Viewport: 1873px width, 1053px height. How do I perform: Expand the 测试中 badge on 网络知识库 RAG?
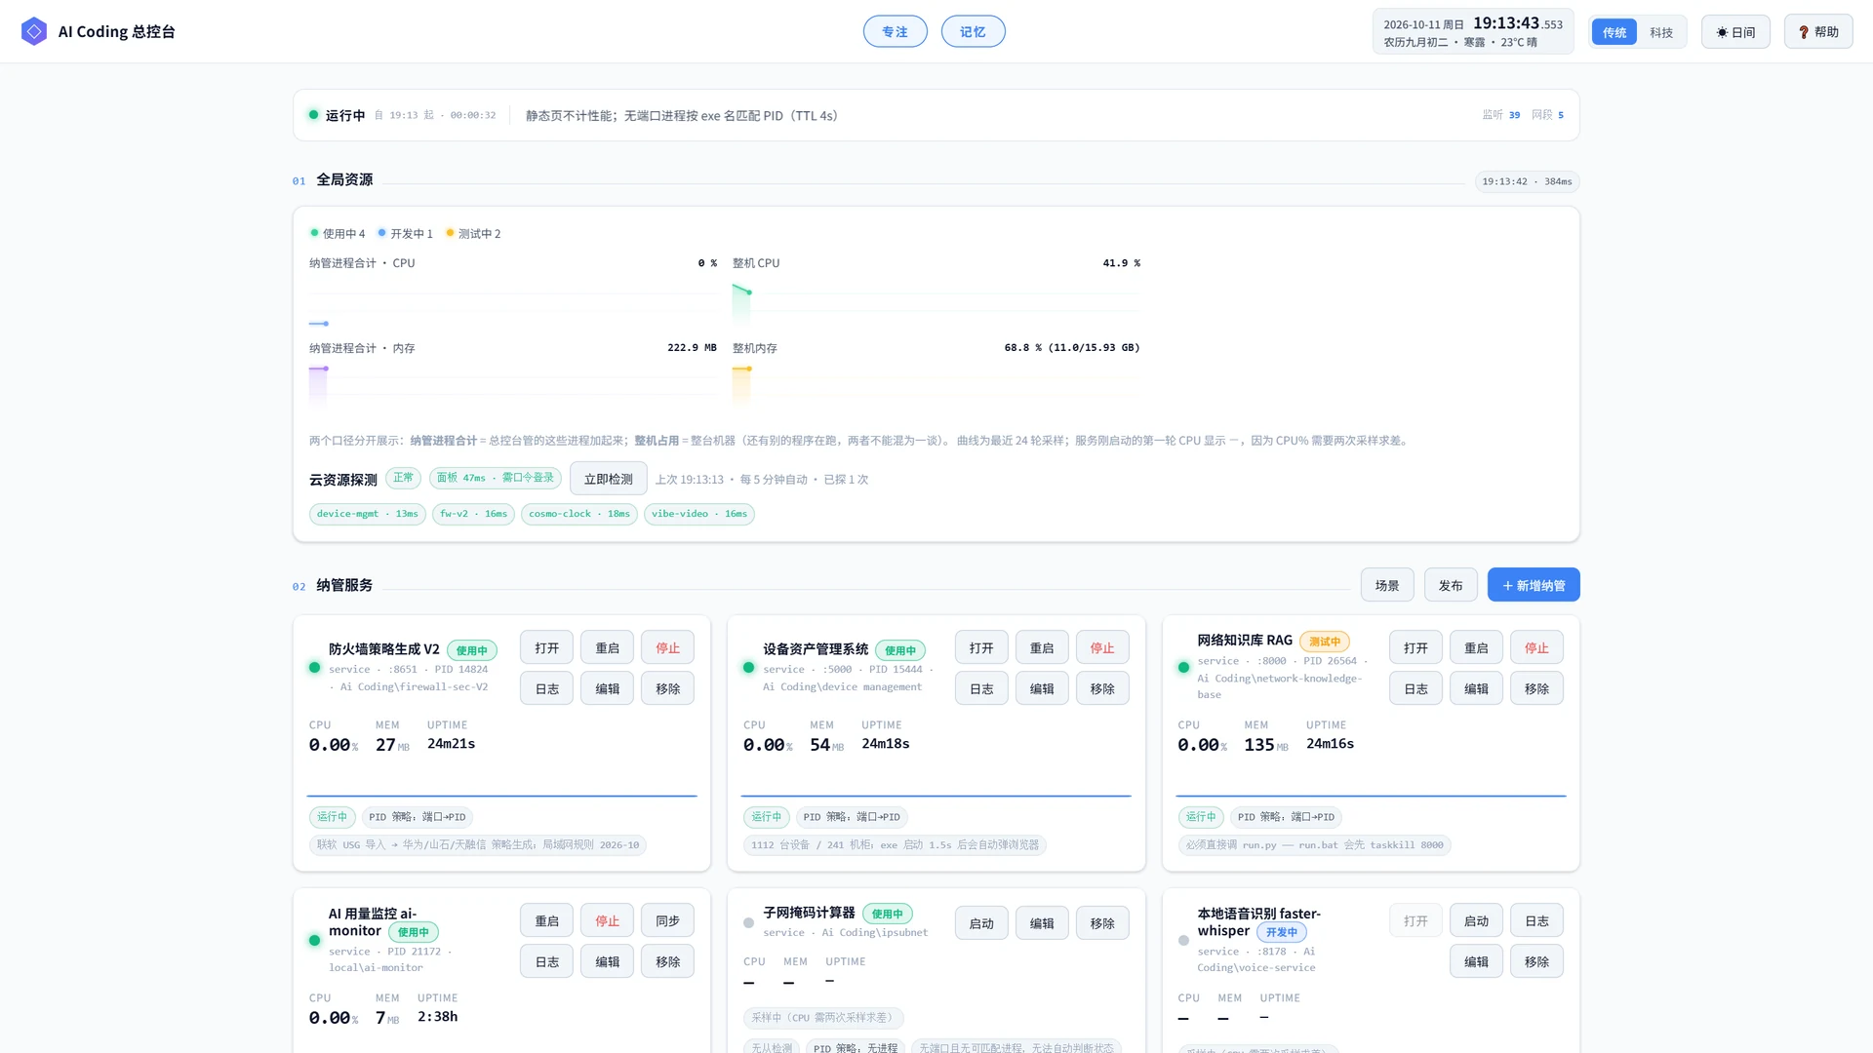click(1324, 642)
